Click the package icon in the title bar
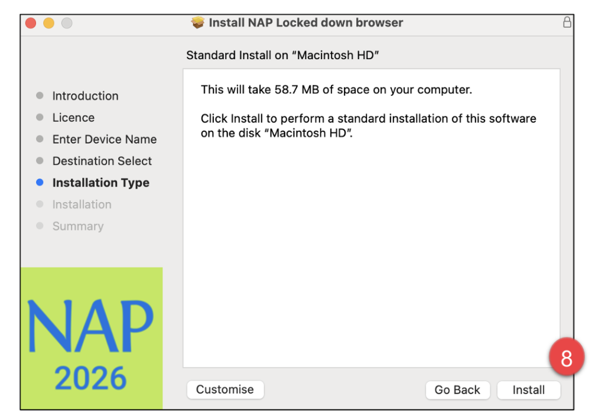The image size is (605, 416). pos(198,23)
